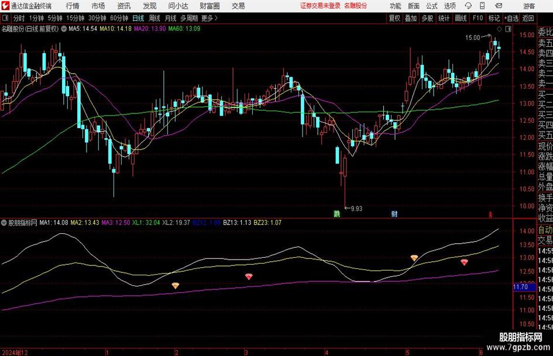Click the 叠加 overlay button
This screenshot has width=553, height=356.
(411, 18)
